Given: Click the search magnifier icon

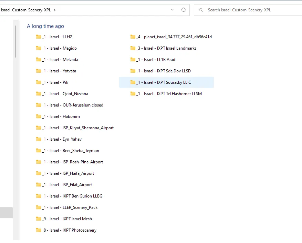Looking at the screenshot, I should click(201, 10).
